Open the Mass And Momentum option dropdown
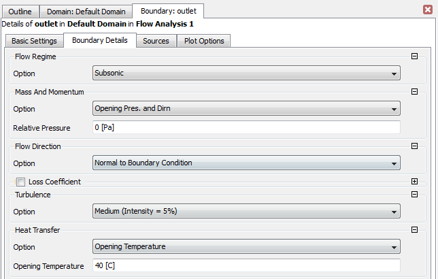 coord(246,109)
